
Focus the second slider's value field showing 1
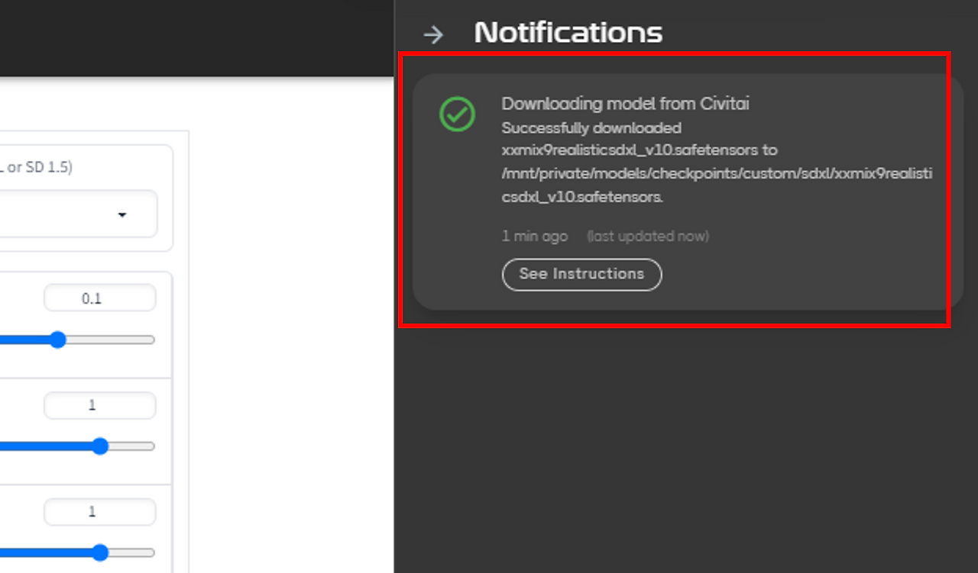(100, 405)
